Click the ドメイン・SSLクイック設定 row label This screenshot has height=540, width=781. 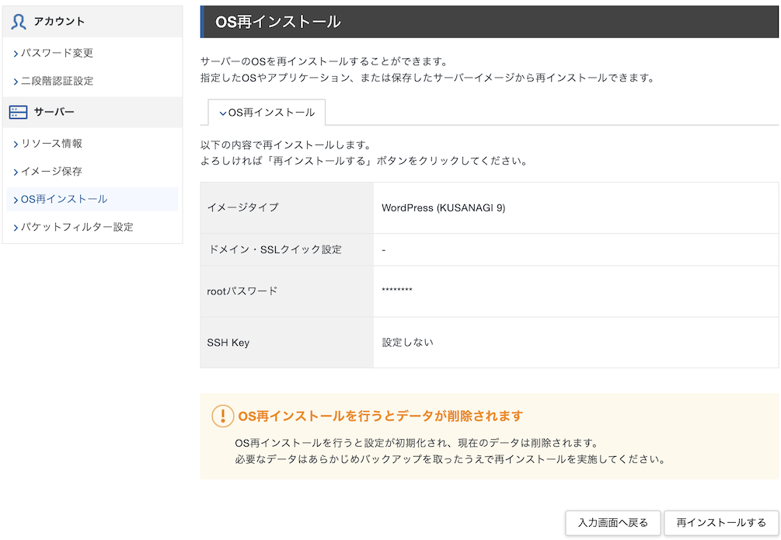[x=275, y=250]
